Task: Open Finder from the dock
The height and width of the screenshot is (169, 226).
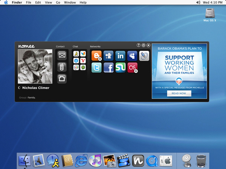Action: point(24,161)
